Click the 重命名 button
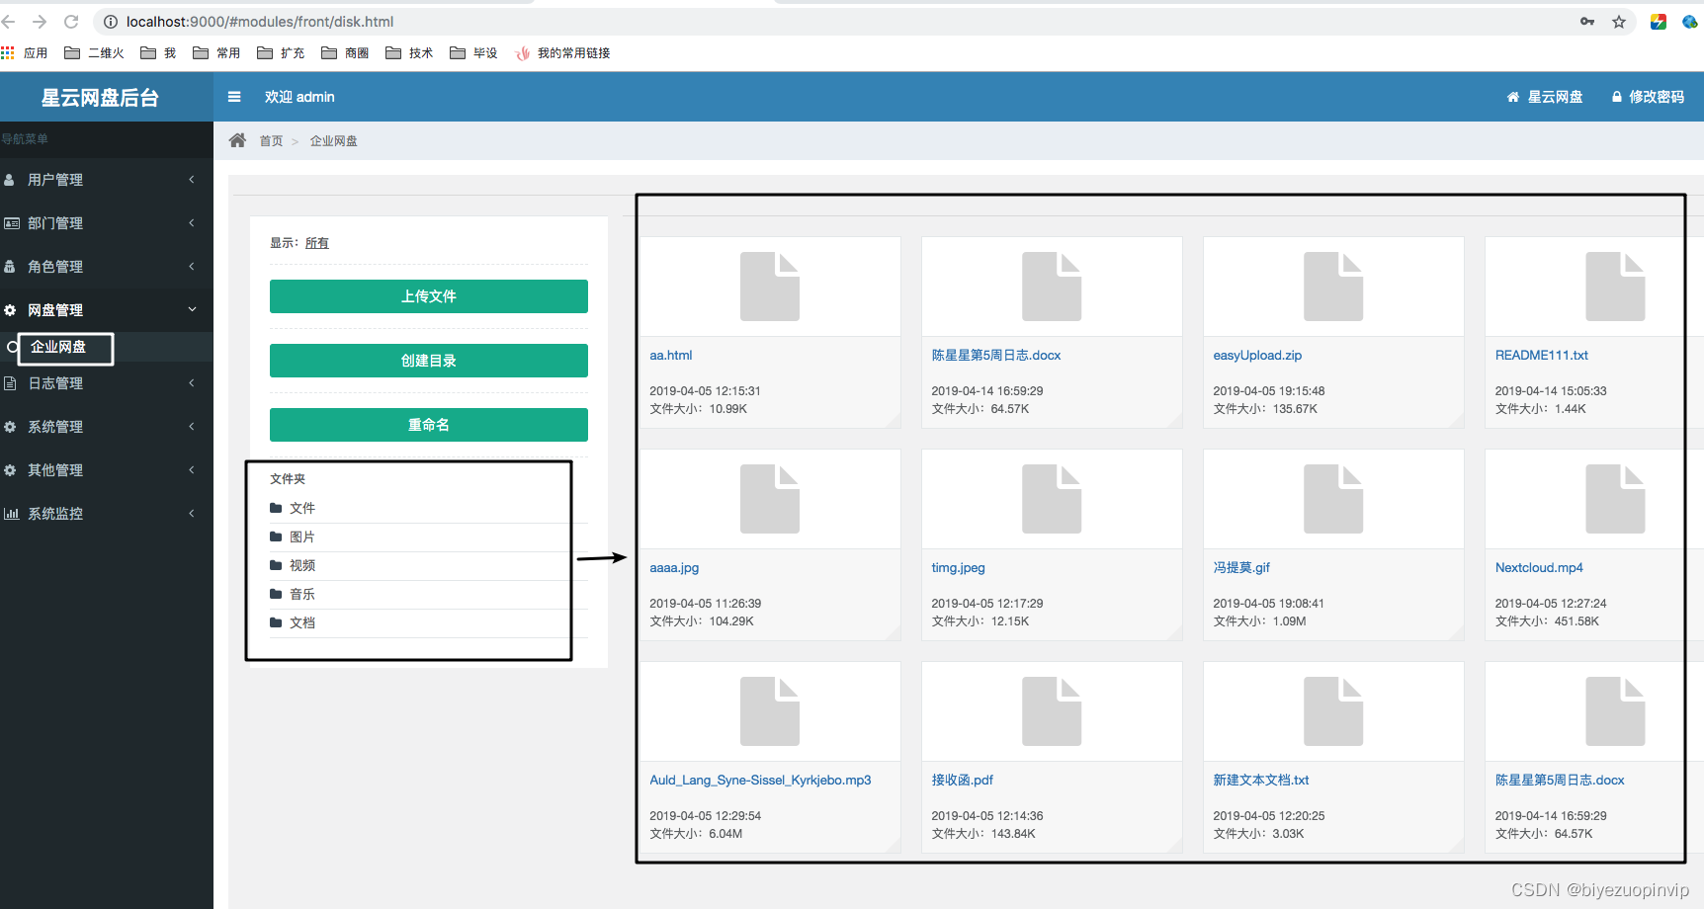The height and width of the screenshot is (909, 1704). click(429, 425)
